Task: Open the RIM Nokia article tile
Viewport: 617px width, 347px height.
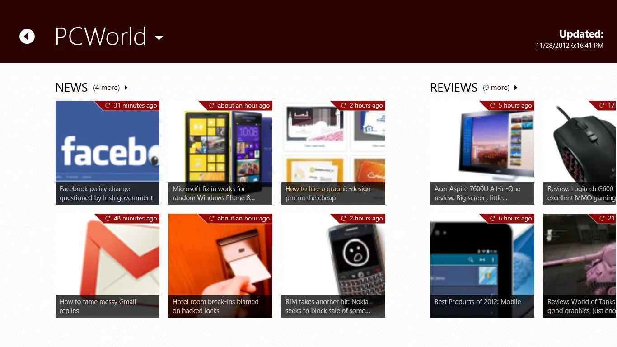Action: click(333, 266)
